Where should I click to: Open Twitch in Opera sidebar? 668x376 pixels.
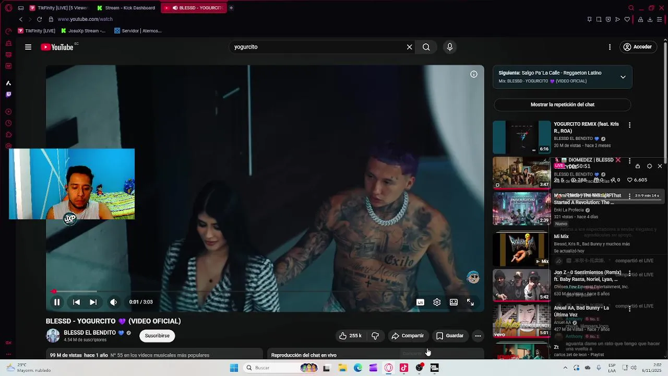click(x=8, y=95)
